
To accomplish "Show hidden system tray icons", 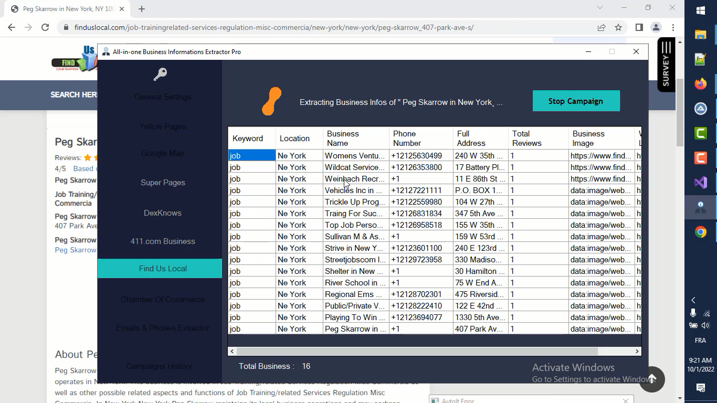I will [x=693, y=300].
